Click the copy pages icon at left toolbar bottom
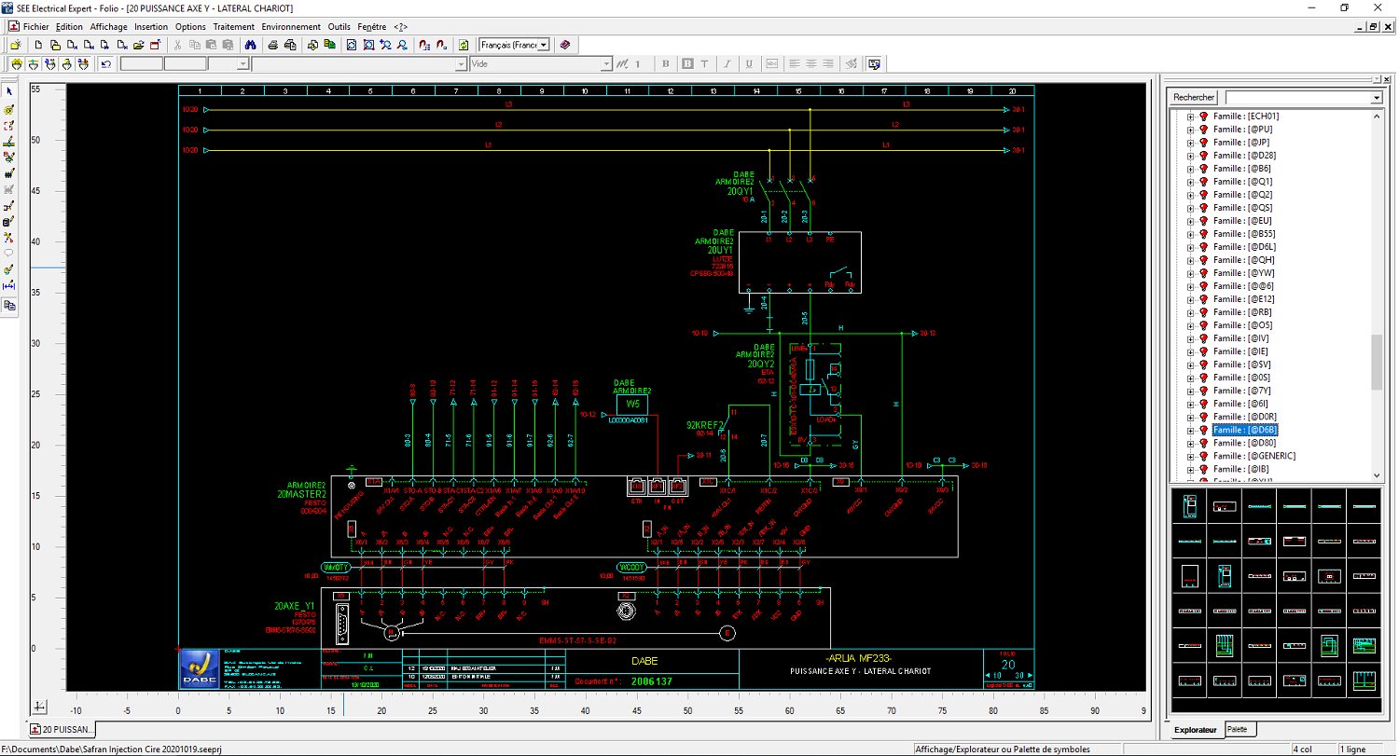1399x756 pixels. point(9,304)
